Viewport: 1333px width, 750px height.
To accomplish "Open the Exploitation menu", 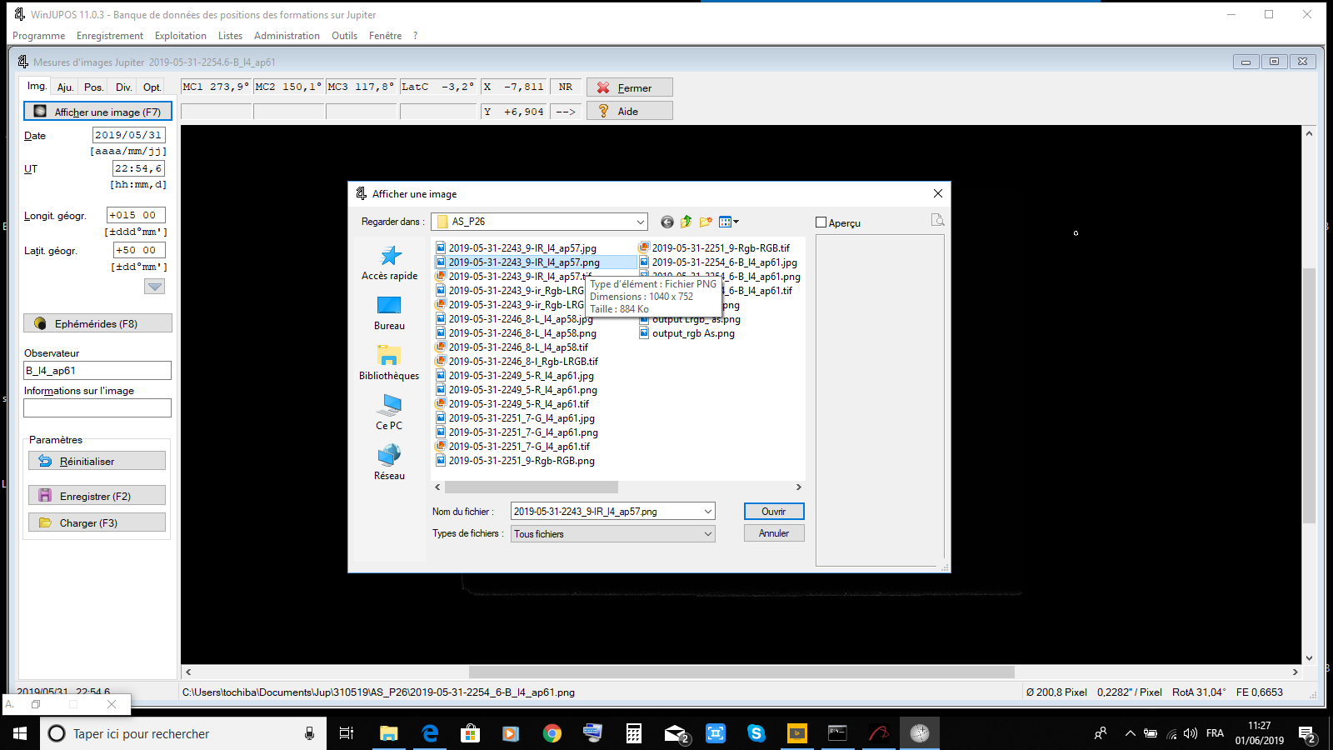I will click(x=181, y=36).
